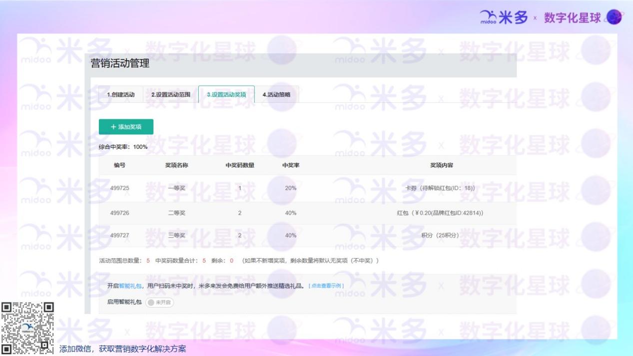
Task: Select the 一等奖 prize name
Action: coord(176,188)
